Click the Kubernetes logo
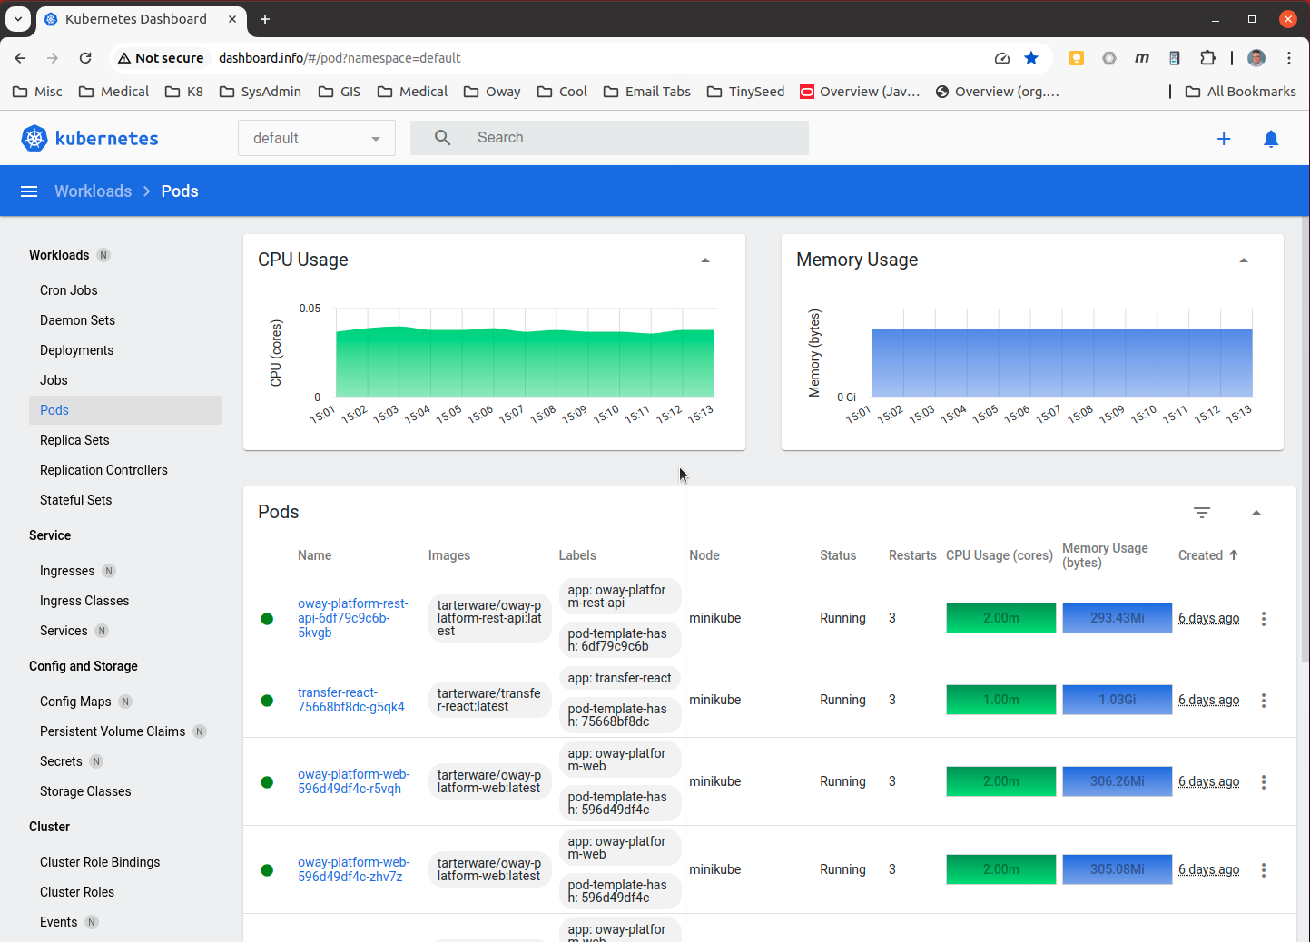This screenshot has height=942, width=1310. point(89,138)
